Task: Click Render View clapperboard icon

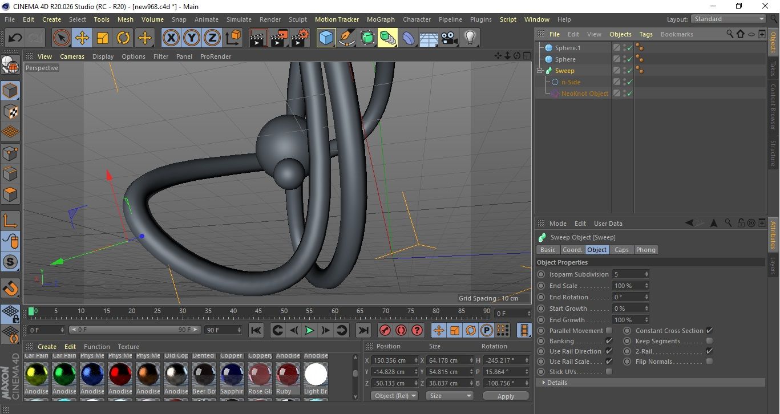Action: [259, 38]
